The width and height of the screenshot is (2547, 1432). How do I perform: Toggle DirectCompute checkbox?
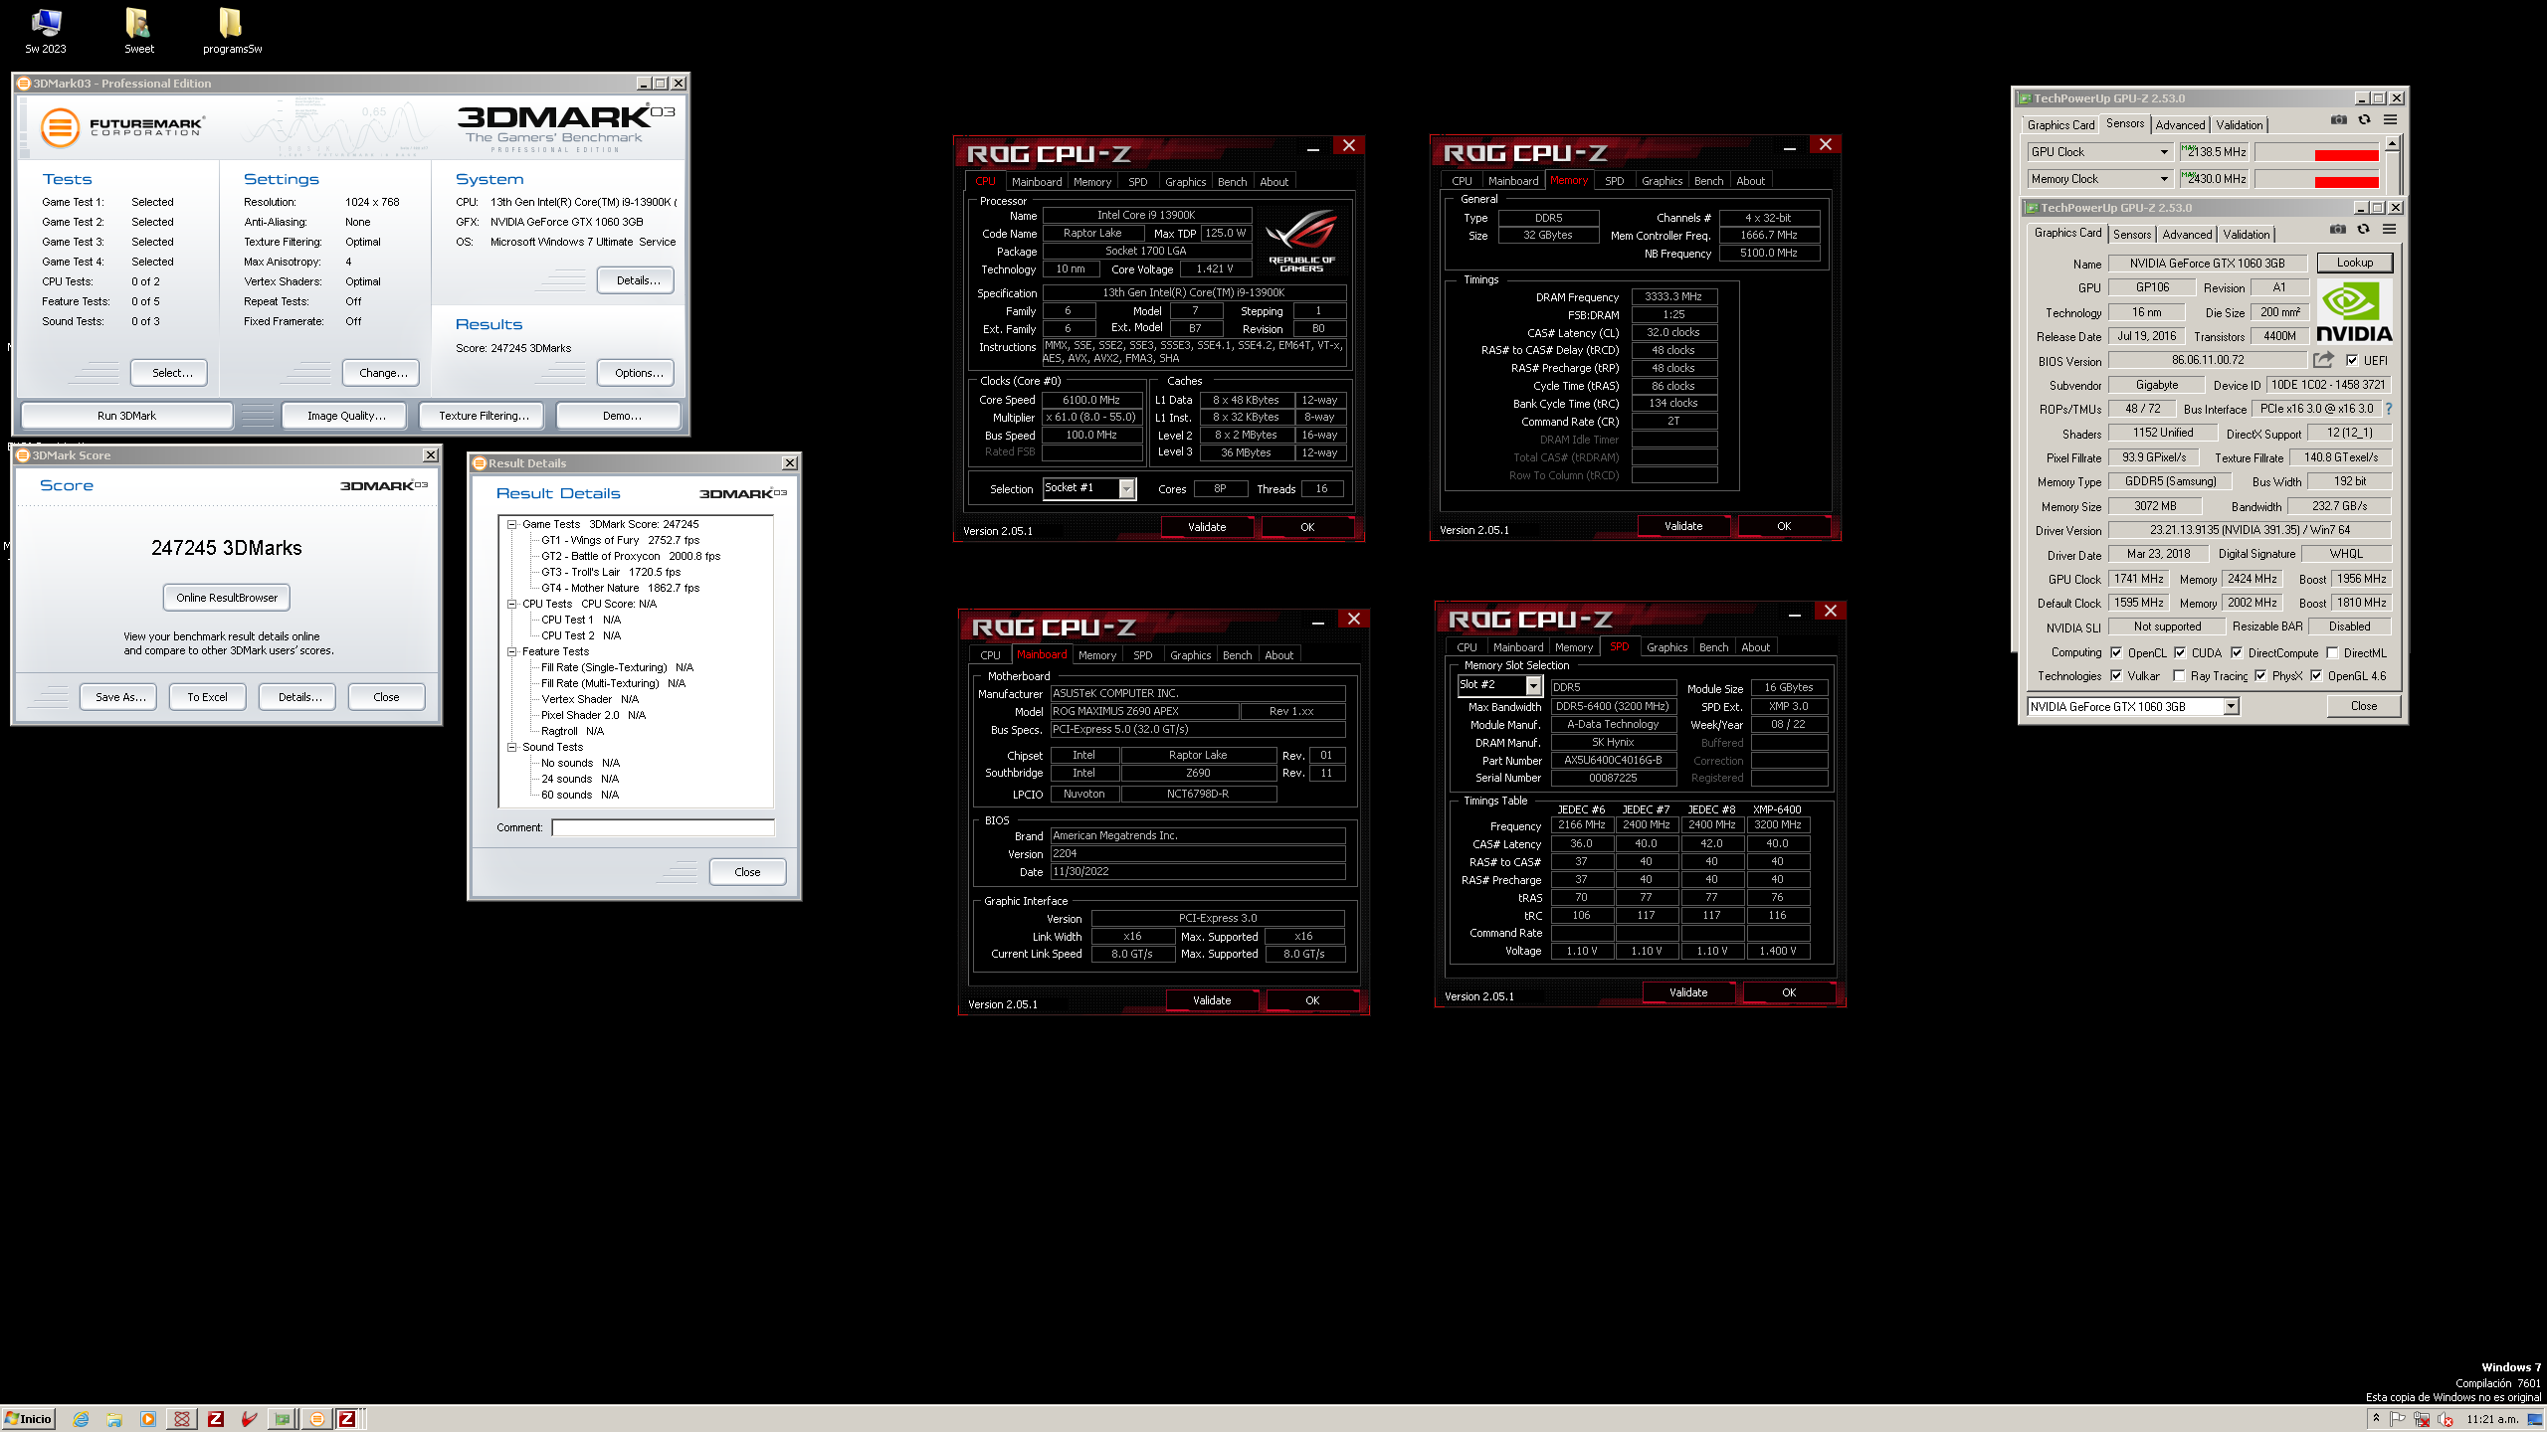coord(2237,653)
